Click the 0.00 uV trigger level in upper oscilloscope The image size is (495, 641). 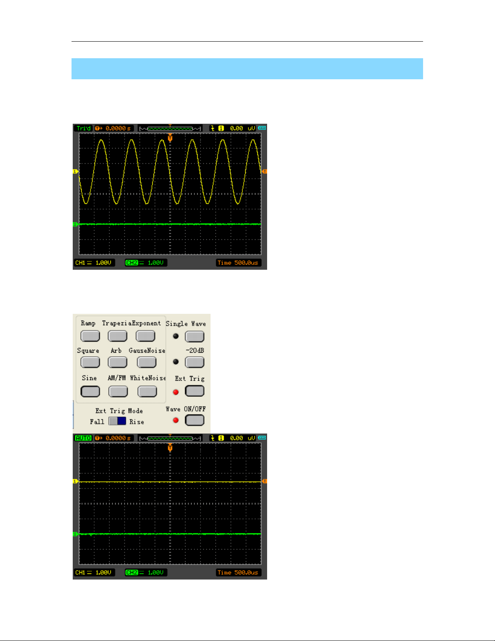click(242, 128)
